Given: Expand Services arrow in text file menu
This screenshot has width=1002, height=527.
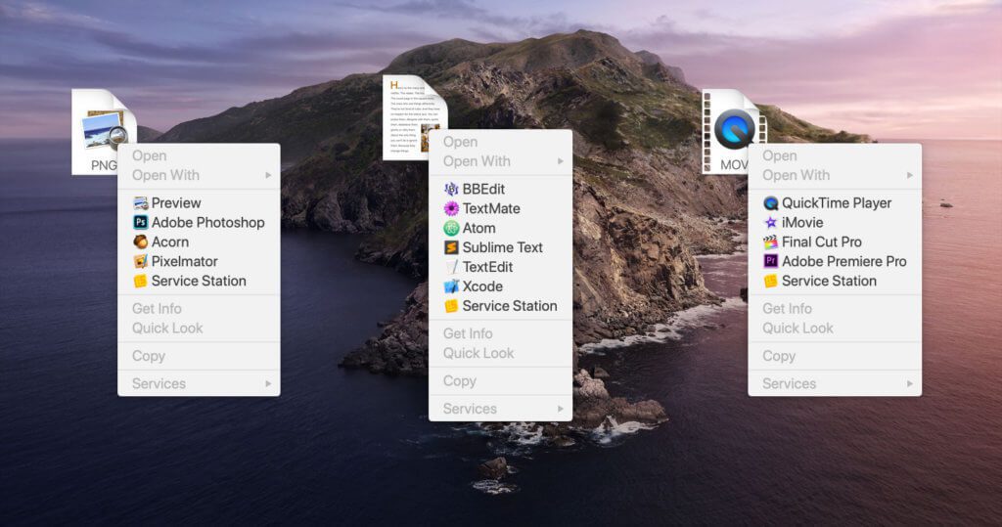Looking at the screenshot, I should [x=561, y=409].
